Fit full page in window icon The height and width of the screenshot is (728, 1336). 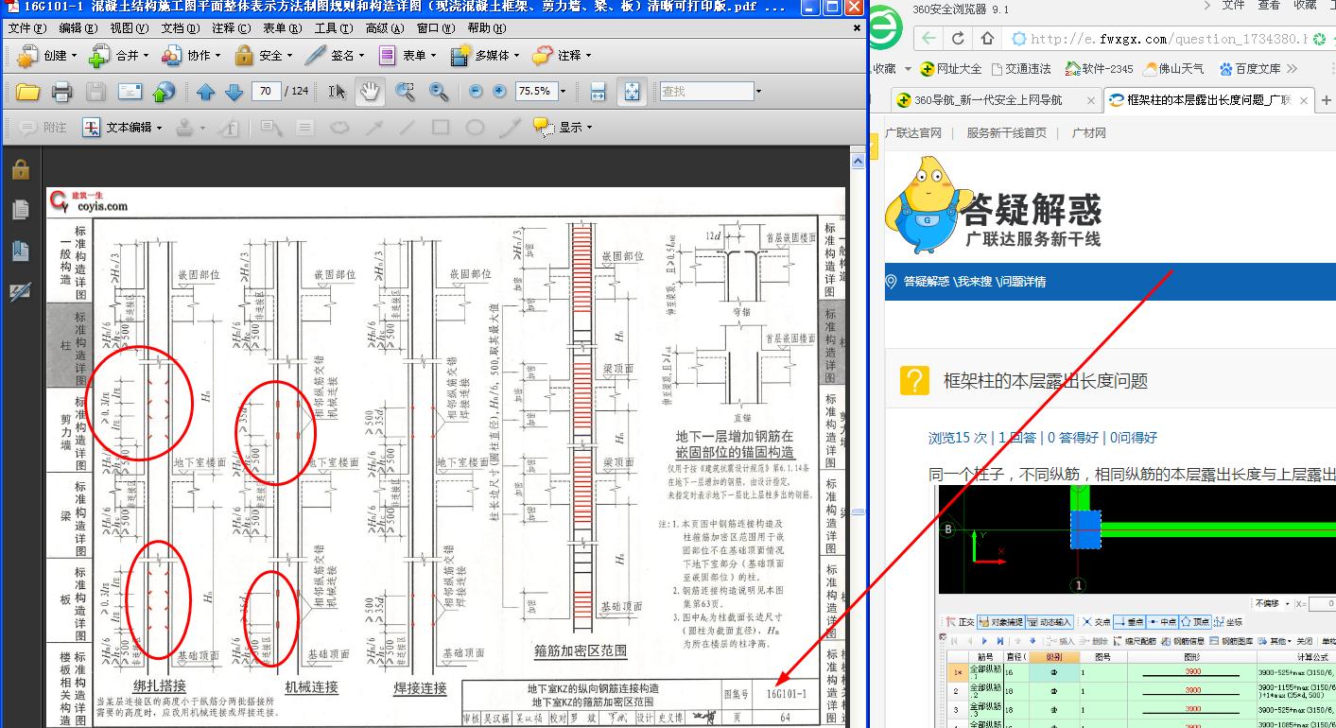click(632, 92)
